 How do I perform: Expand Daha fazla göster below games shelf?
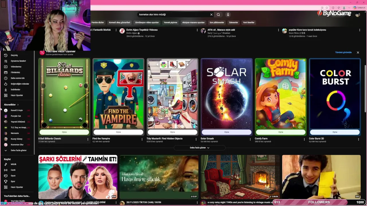click(200, 148)
